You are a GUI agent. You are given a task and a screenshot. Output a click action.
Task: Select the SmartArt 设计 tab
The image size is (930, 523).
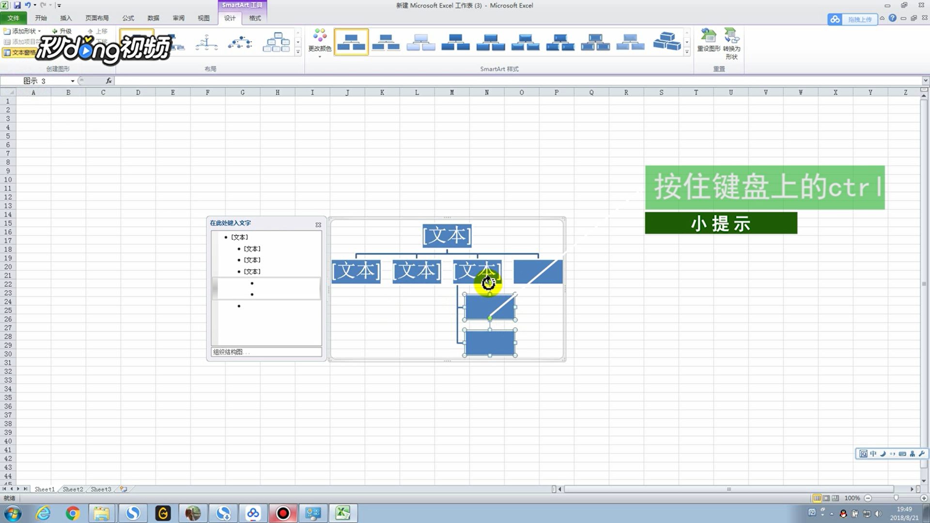point(230,18)
